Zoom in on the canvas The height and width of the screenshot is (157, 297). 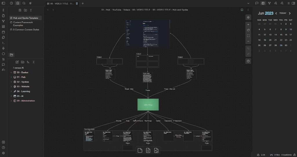click(x=248, y=25)
